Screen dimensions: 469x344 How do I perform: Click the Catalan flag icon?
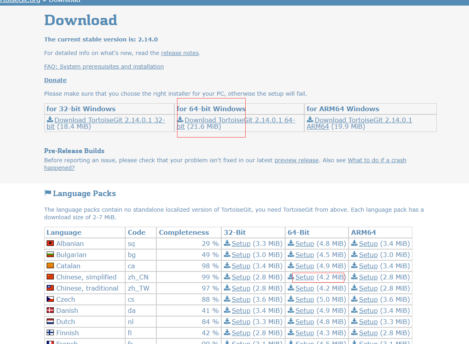[50, 266]
